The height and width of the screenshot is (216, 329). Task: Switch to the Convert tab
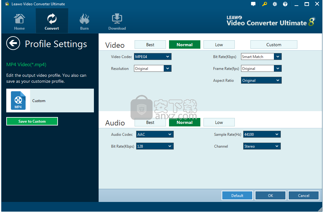52,21
